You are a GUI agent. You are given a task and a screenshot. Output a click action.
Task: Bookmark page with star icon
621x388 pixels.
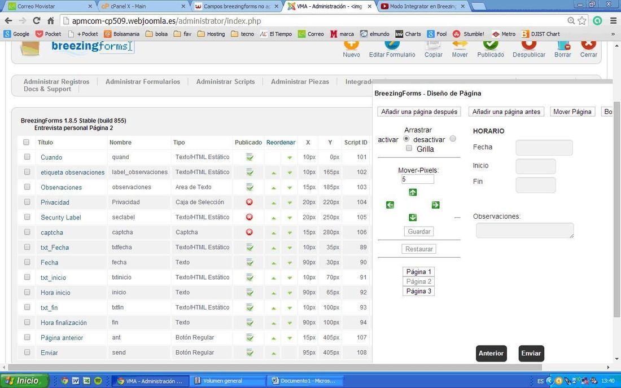(582, 20)
